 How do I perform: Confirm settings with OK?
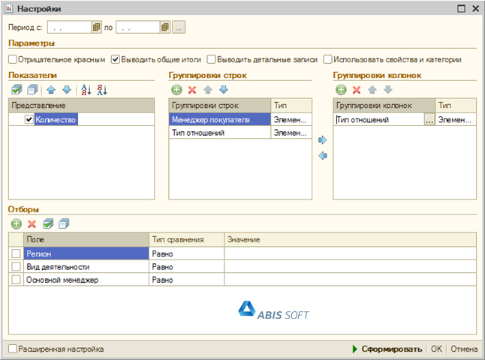(x=436, y=349)
